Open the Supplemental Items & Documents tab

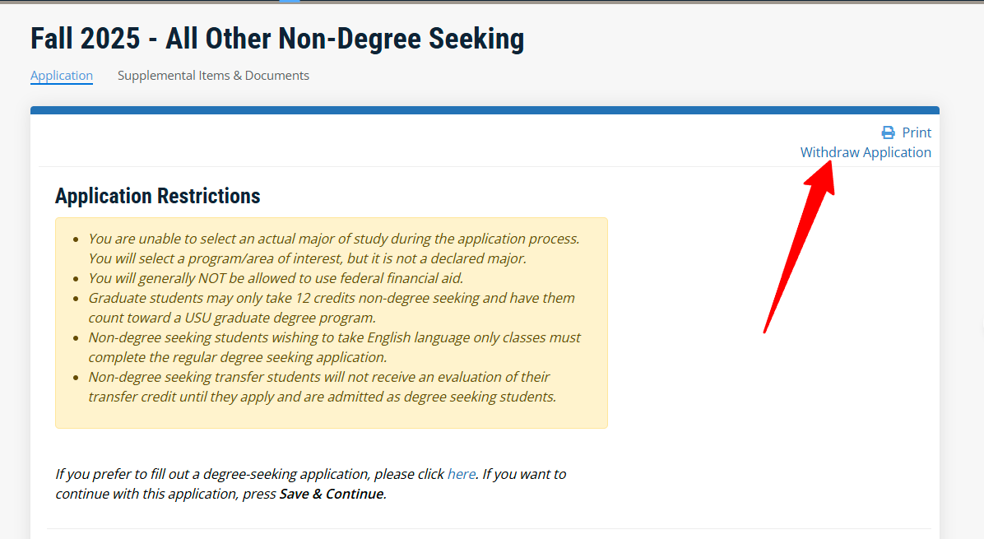(x=213, y=76)
